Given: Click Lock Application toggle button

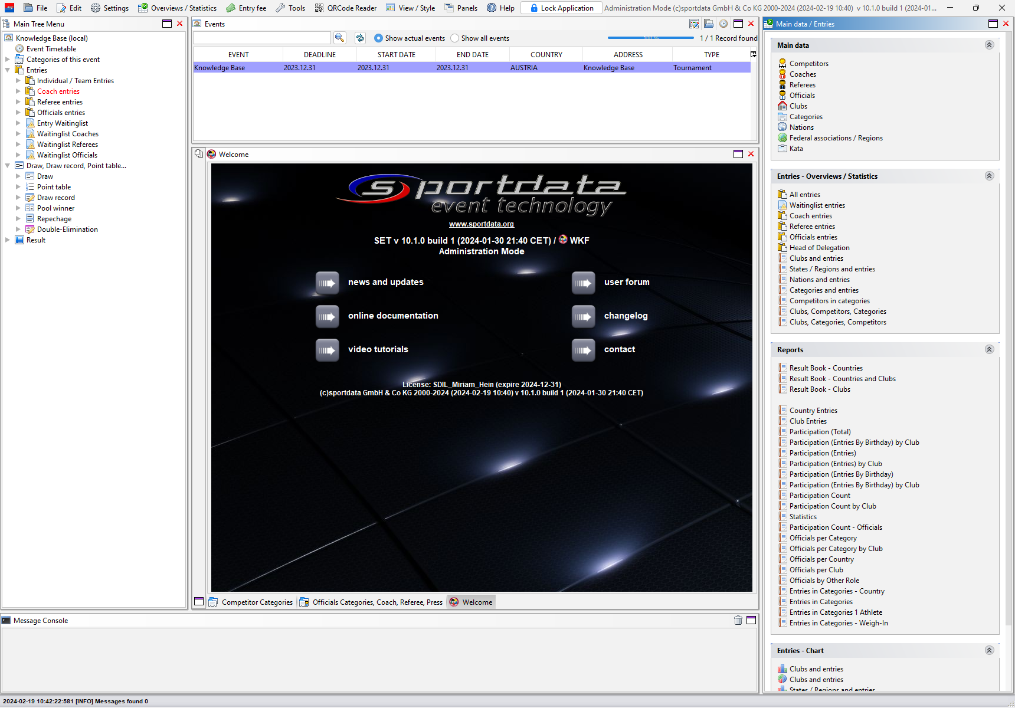Looking at the screenshot, I should (x=562, y=8).
